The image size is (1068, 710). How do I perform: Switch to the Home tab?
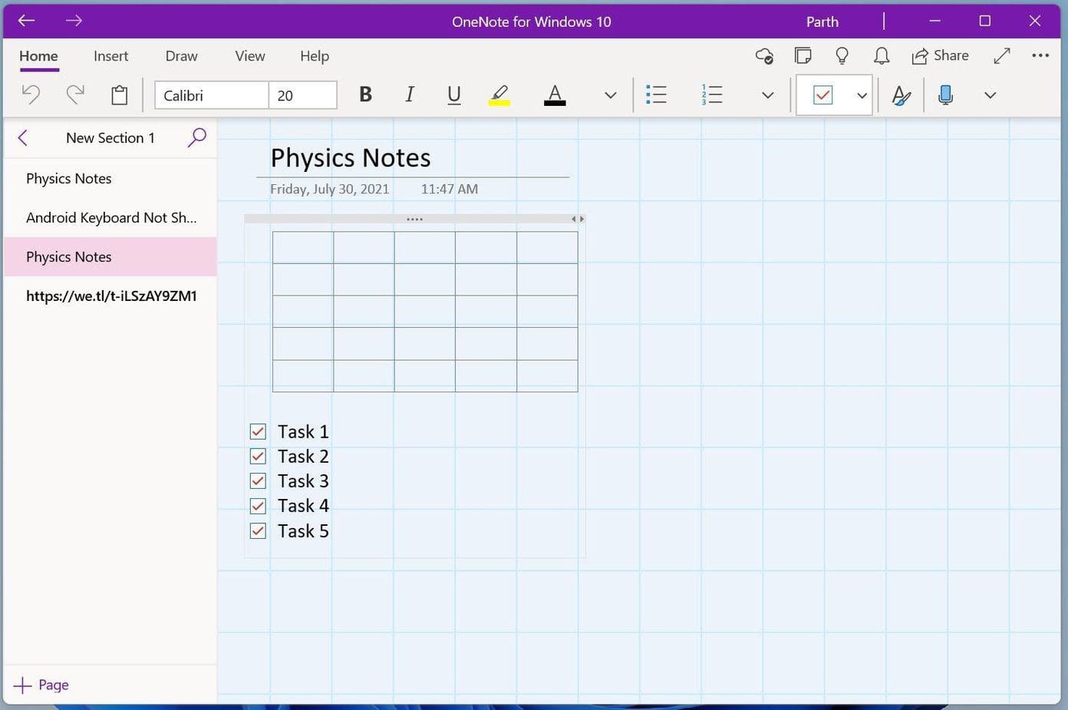[38, 56]
